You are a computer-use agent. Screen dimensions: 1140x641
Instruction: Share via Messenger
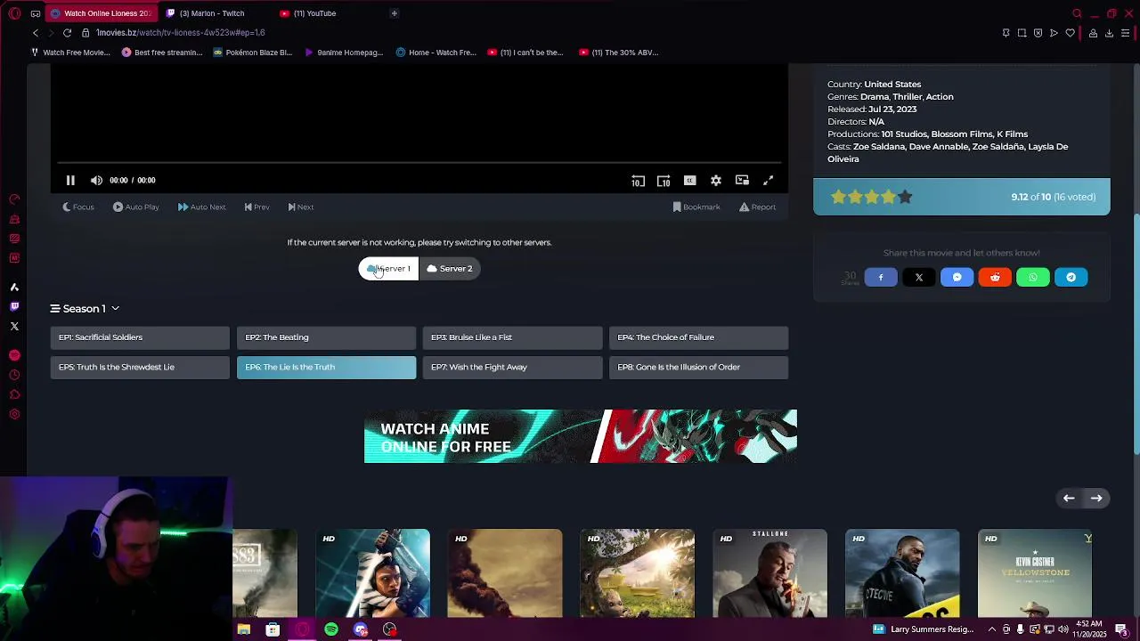957,278
